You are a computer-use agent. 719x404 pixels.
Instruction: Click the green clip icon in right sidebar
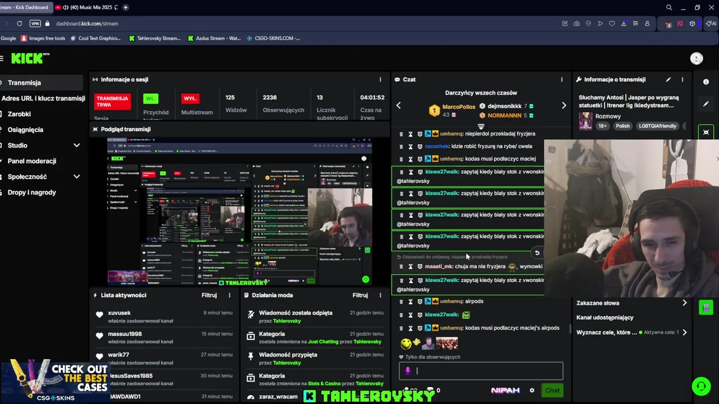pos(706,307)
